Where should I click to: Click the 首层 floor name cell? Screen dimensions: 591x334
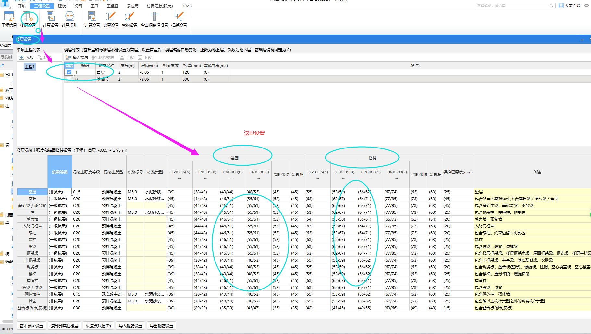click(x=106, y=72)
